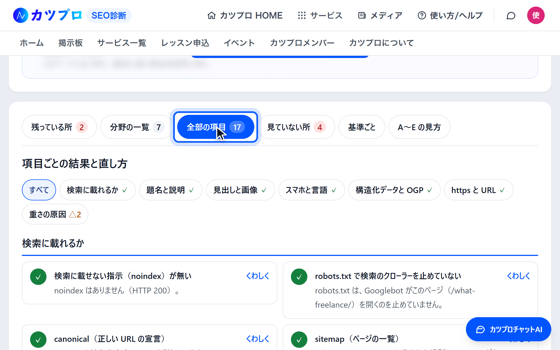Click the SEO診断 badge

(109, 16)
